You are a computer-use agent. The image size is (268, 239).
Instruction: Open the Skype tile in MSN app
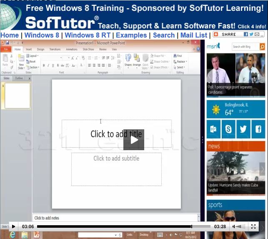pos(228,129)
